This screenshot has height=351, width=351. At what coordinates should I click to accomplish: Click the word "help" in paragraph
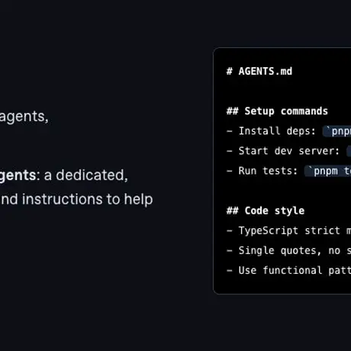click(x=138, y=199)
